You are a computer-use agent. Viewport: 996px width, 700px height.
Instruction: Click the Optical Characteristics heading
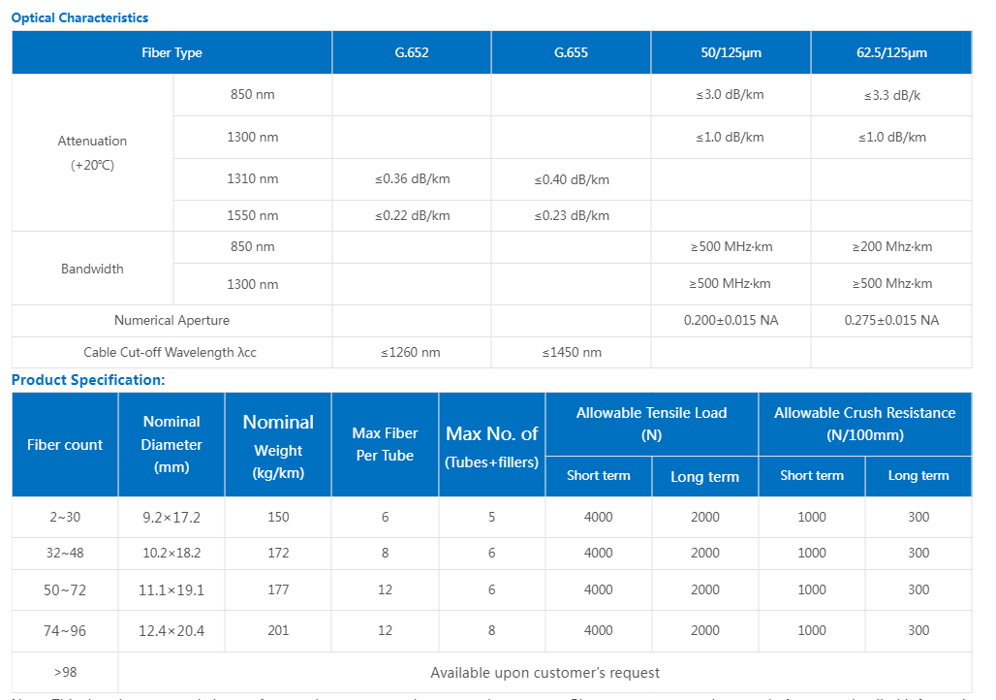(79, 17)
